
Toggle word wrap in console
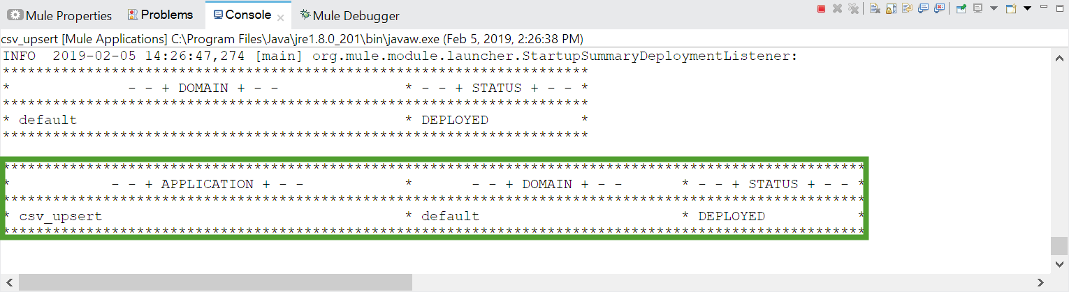click(x=907, y=8)
